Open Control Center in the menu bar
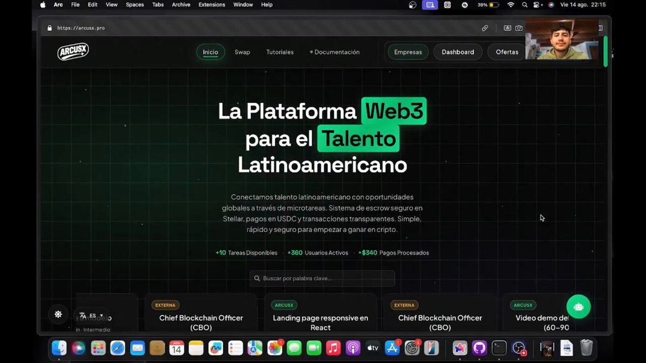 [x=537, y=5]
